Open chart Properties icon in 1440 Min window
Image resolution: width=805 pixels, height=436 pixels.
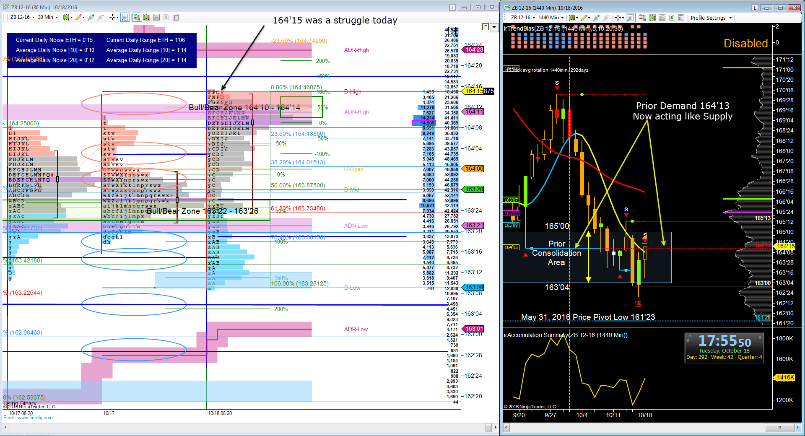pyautogui.click(x=681, y=18)
